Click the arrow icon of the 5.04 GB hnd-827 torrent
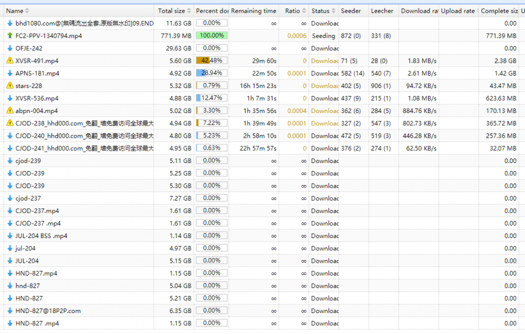This screenshot has height=334, width=525. click(10, 285)
